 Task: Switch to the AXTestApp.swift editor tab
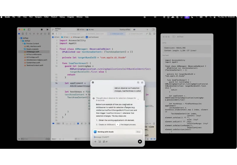coord(74,34)
